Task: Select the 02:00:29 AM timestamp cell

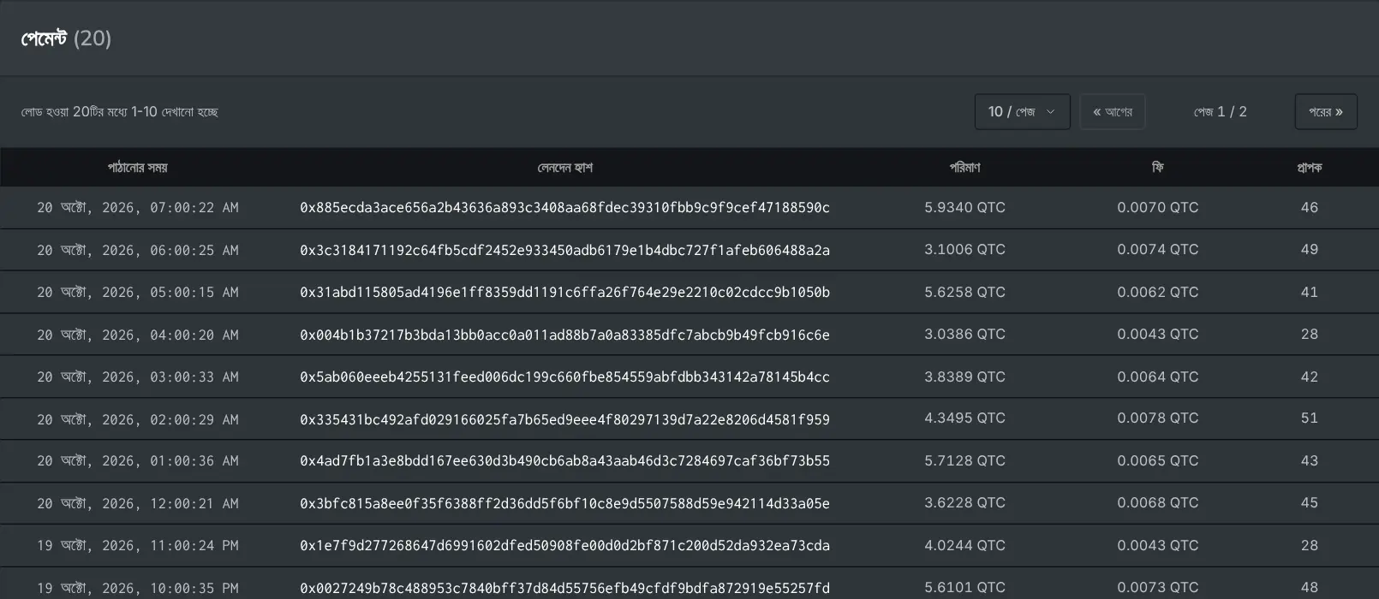Action: tap(138, 419)
